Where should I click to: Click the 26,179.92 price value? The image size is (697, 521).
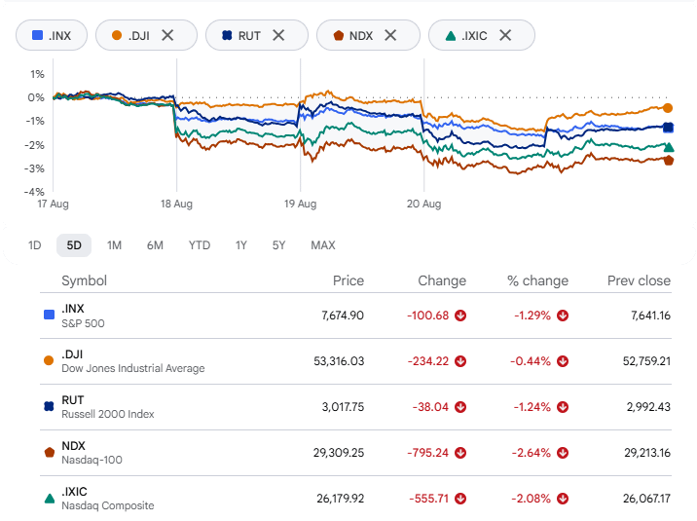coord(340,499)
